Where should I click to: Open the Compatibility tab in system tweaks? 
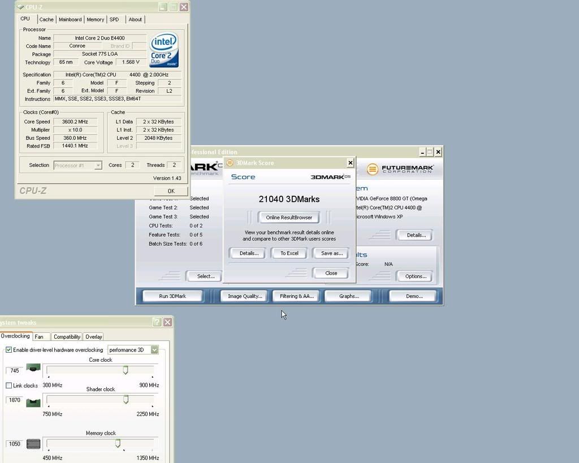(67, 337)
